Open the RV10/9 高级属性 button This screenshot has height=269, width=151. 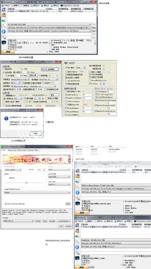tap(50, 69)
